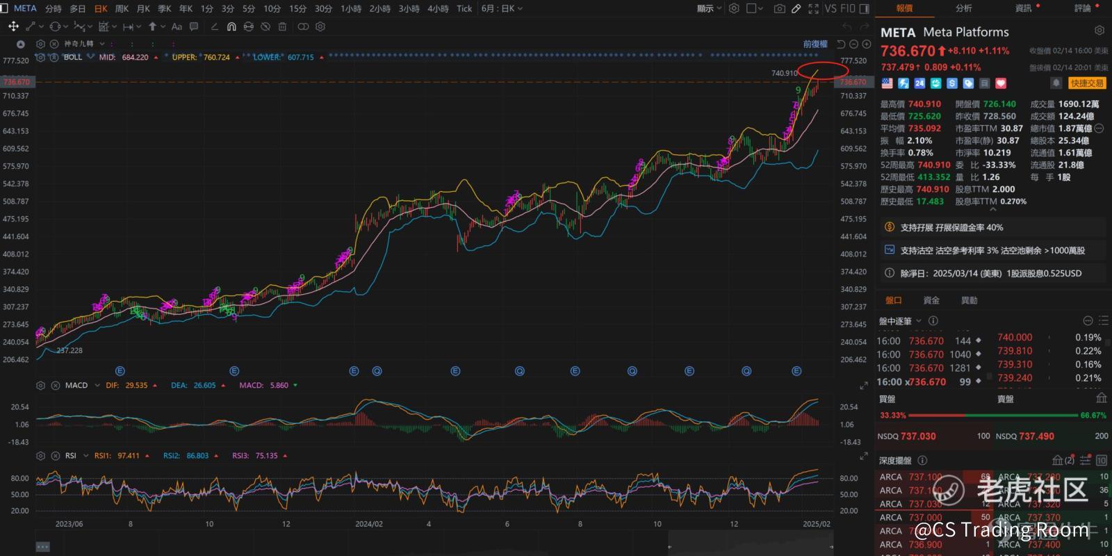
Task: Take a chart screenshot with camera icon
Action: point(780,8)
